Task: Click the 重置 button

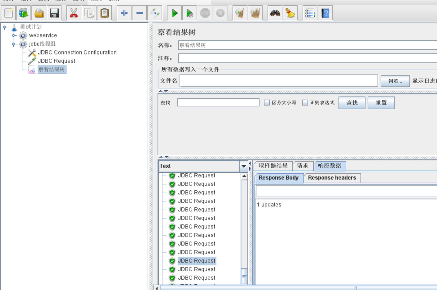Action: coord(381,103)
